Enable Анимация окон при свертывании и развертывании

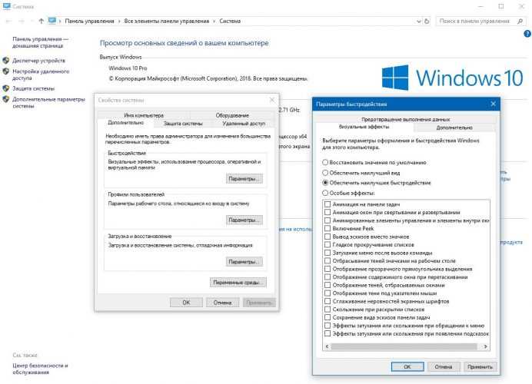(328, 212)
